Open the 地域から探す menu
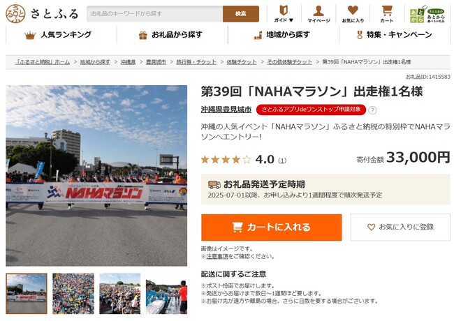 [x=281, y=35]
